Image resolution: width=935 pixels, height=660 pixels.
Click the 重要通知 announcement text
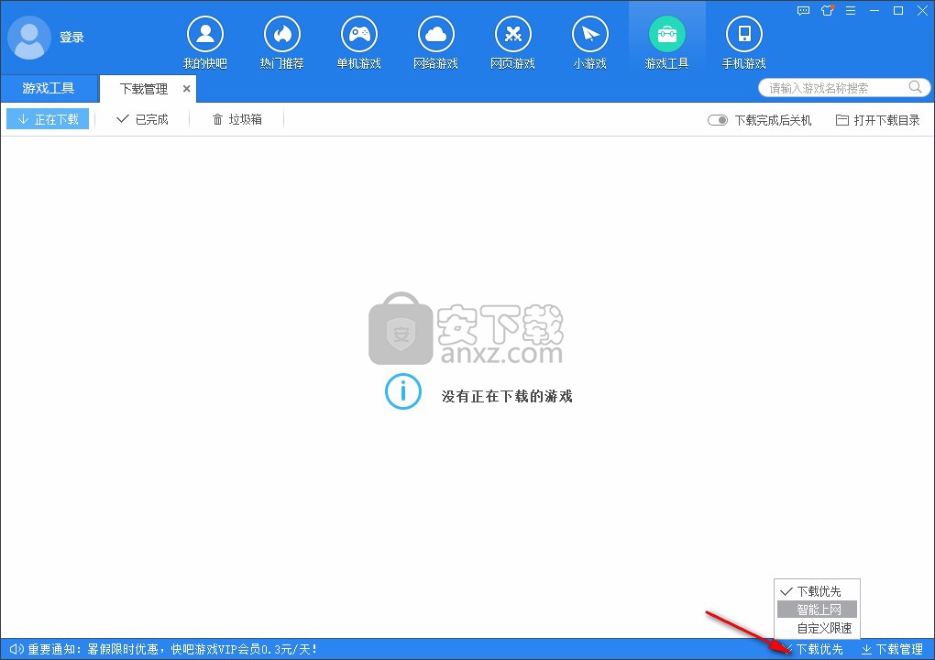172,649
